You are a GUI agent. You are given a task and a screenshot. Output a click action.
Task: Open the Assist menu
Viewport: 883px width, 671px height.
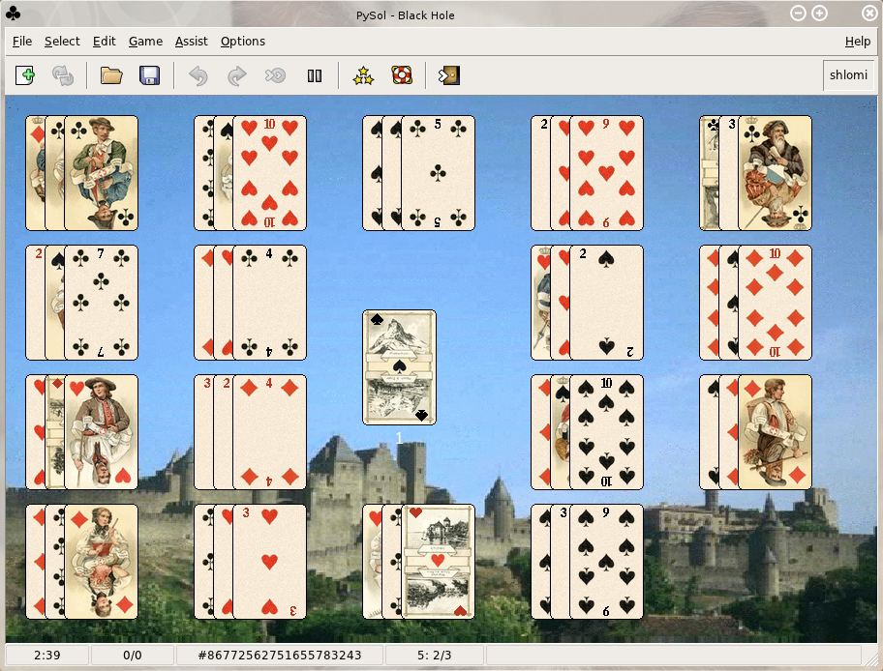tap(191, 41)
